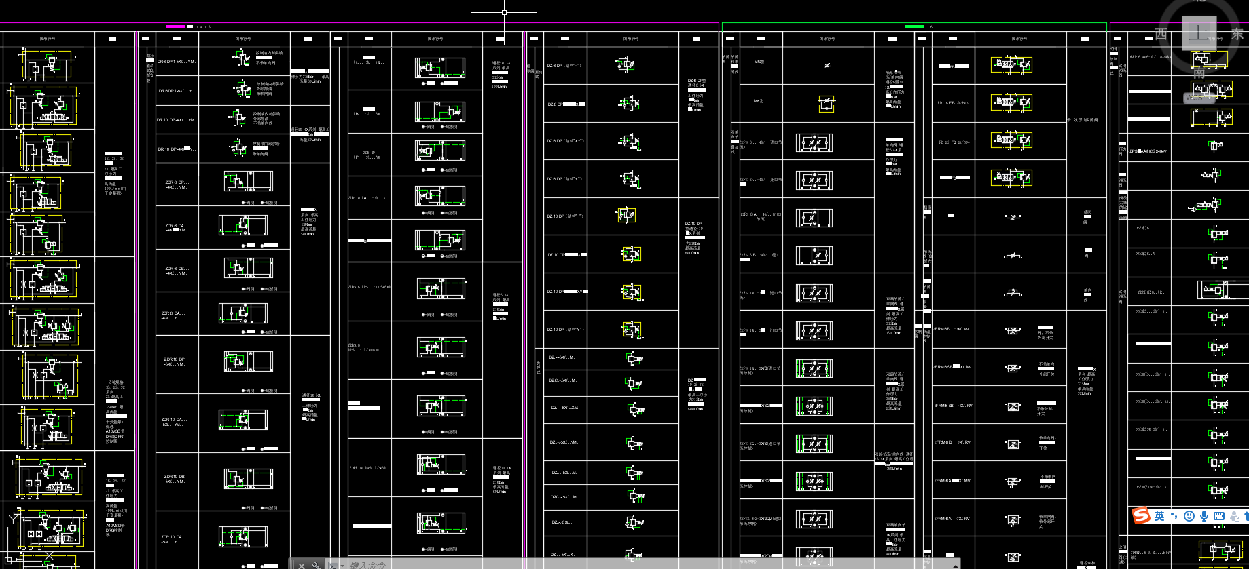This screenshot has height=569, width=1249.
Task: Select the 'MK型' text in drawing
Action: click(759, 101)
